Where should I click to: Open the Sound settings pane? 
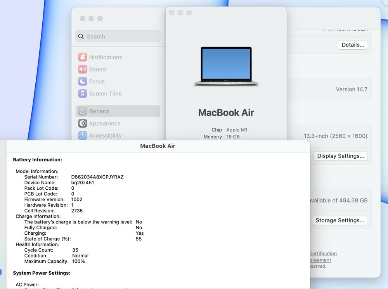tap(118, 69)
